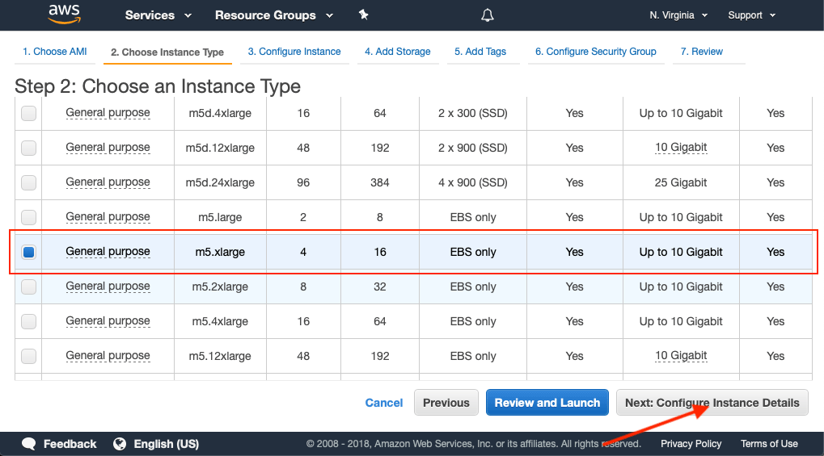Open the Terms of Use link

769,444
